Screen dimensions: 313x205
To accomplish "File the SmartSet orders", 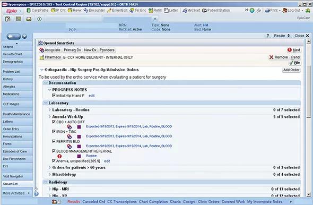I will [x=295, y=63].
